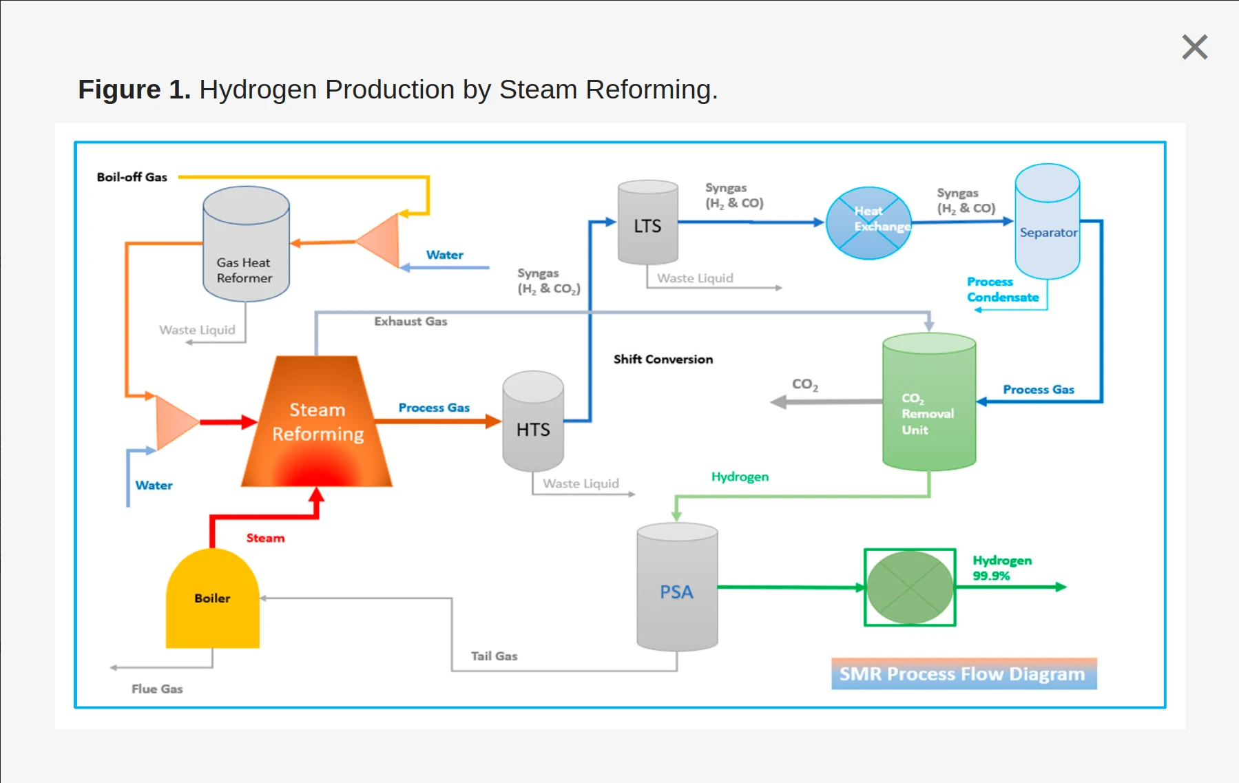Select the blue Heat Exchange circle

pyautogui.click(x=868, y=223)
